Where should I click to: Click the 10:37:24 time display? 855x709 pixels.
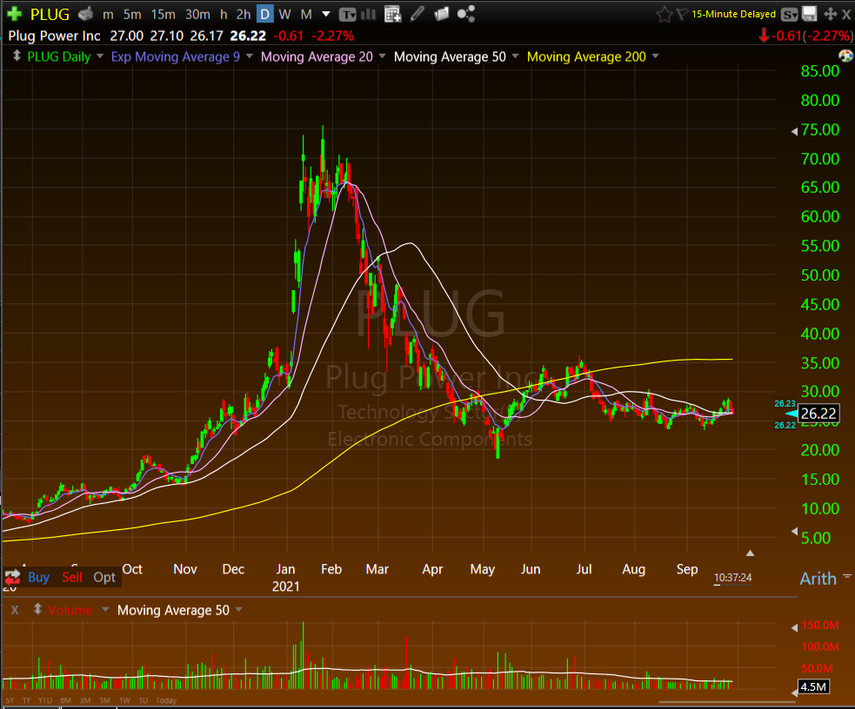pyautogui.click(x=733, y=577)
